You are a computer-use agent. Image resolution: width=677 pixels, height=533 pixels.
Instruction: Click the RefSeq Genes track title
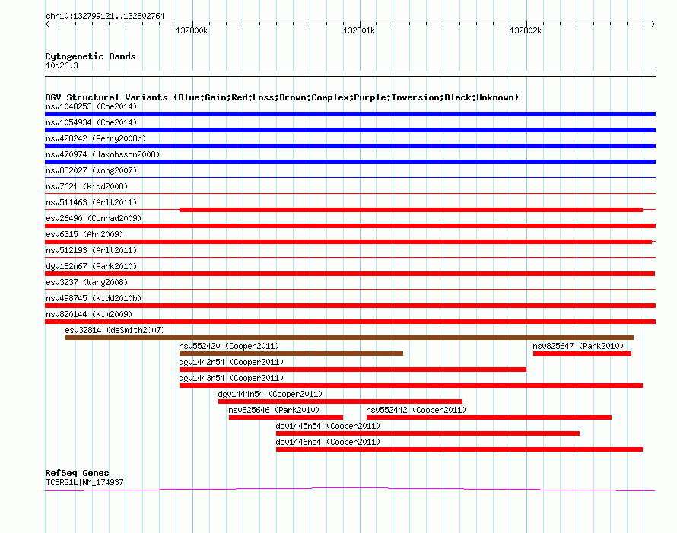77,473
